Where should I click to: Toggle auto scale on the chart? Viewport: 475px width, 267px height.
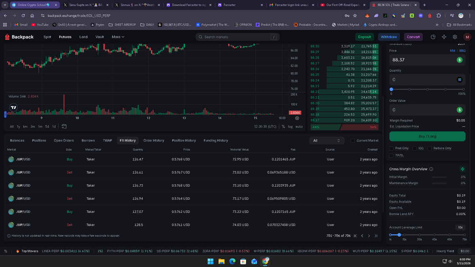click(x=299, y=127)
